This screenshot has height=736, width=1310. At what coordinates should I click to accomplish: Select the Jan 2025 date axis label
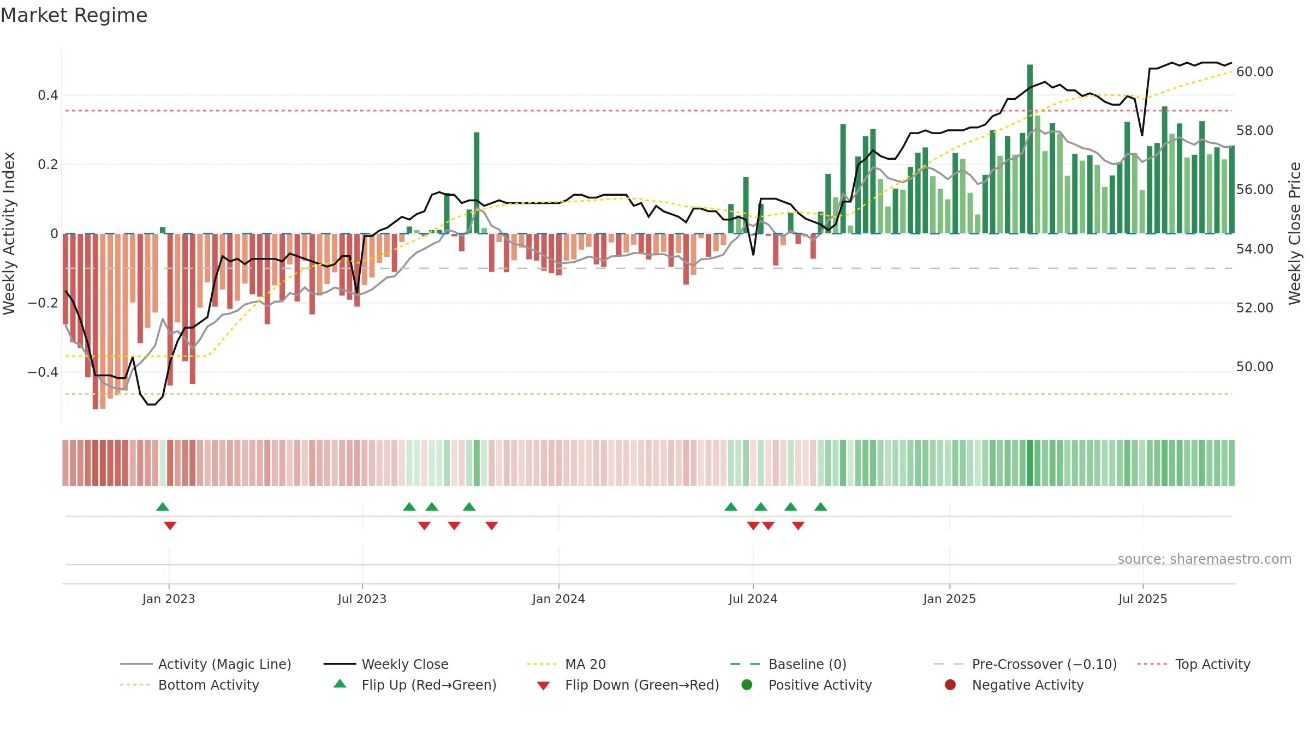(949, 599)
